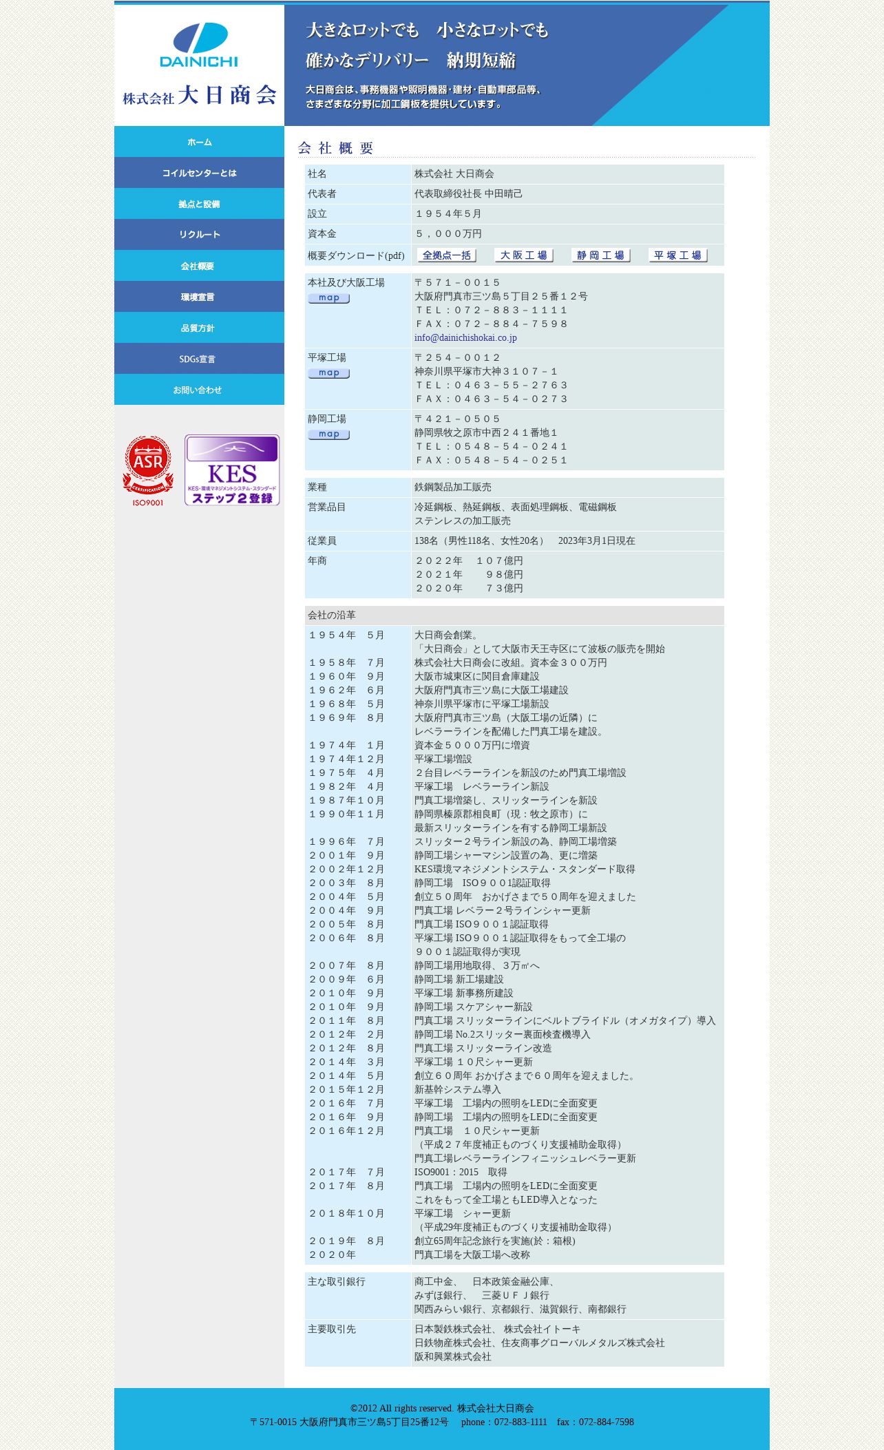Image resolution: width=884 pixels, height=1450 pixels.
Task: Click the 鉄鋼製品加工販売 business type text
Action: [x=453, y=487]
